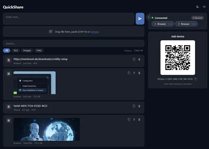209x149 pixels.
Task: Click the image type icon beside robot picture
Action: click(x=9, y=121)
